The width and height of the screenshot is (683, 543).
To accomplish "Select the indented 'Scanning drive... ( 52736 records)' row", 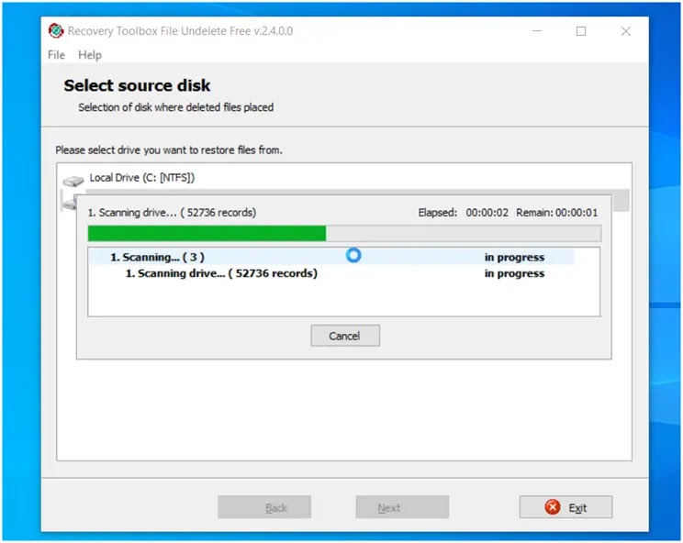I will [x=331, y=273].
